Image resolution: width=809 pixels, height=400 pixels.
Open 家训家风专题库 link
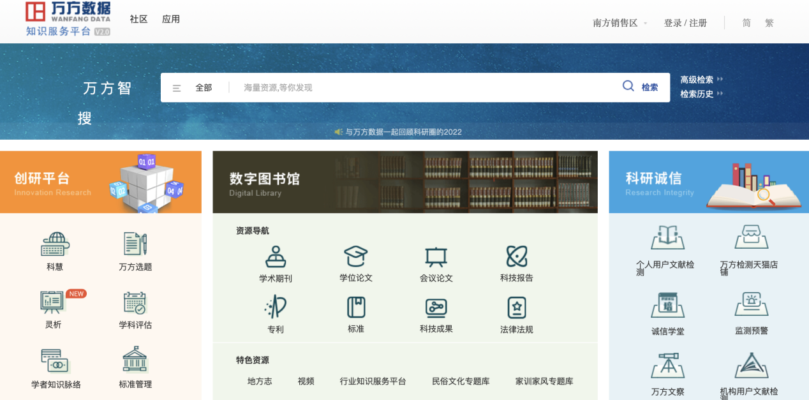pyautogui.click(x=544, y=381)
